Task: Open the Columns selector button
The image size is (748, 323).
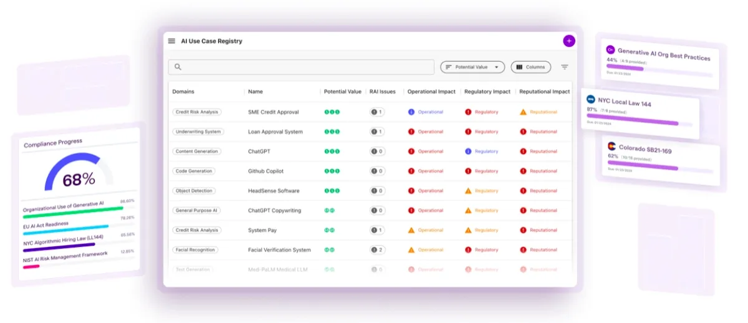Action: (x=530, y=67)
